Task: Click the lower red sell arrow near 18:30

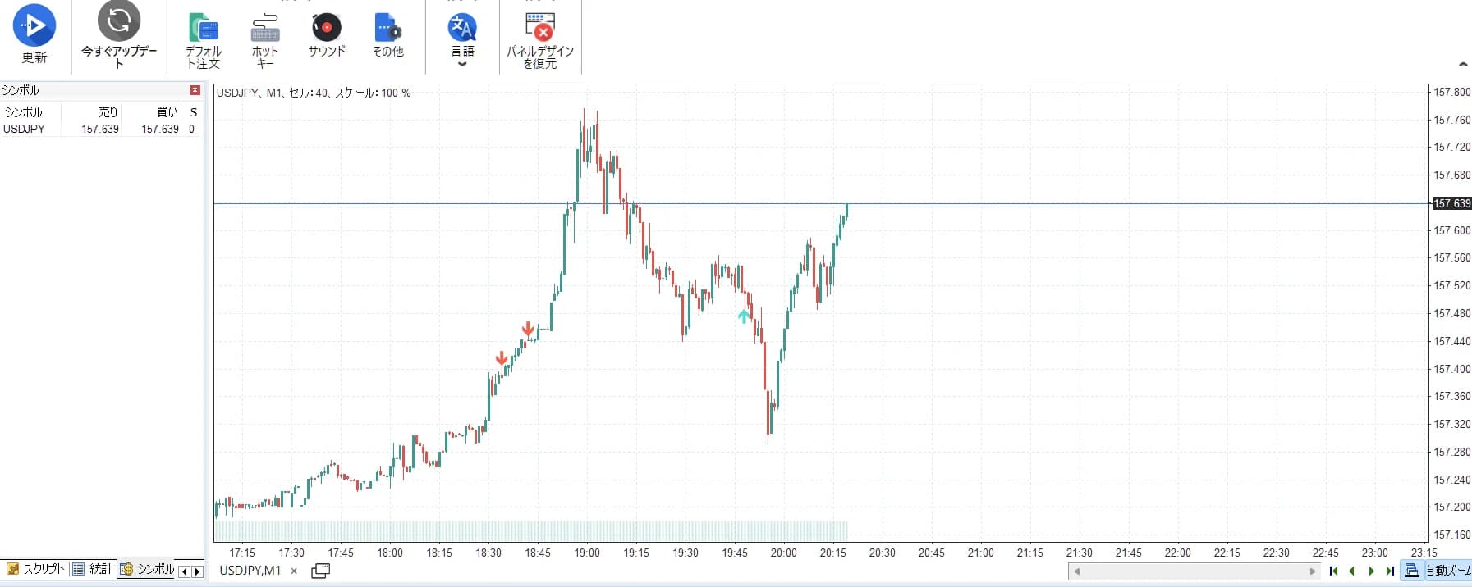Action: coord(502,358)
